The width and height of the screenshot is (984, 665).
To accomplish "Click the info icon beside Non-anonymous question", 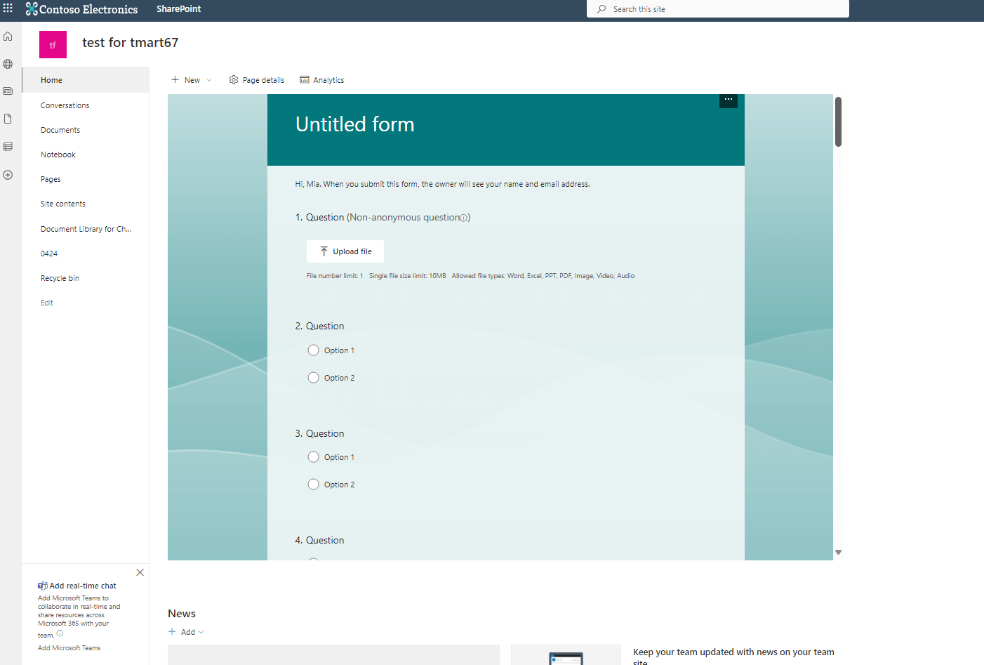I will (x=463, y=218).
